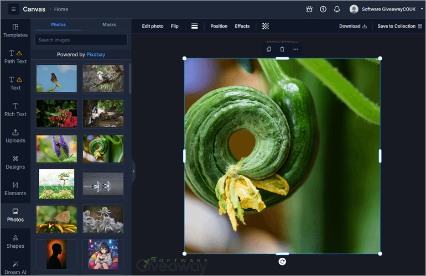This screenshot has width=426, height=276.
Task: Click the rotate handle below the image
Action: (x=282, y=262)
